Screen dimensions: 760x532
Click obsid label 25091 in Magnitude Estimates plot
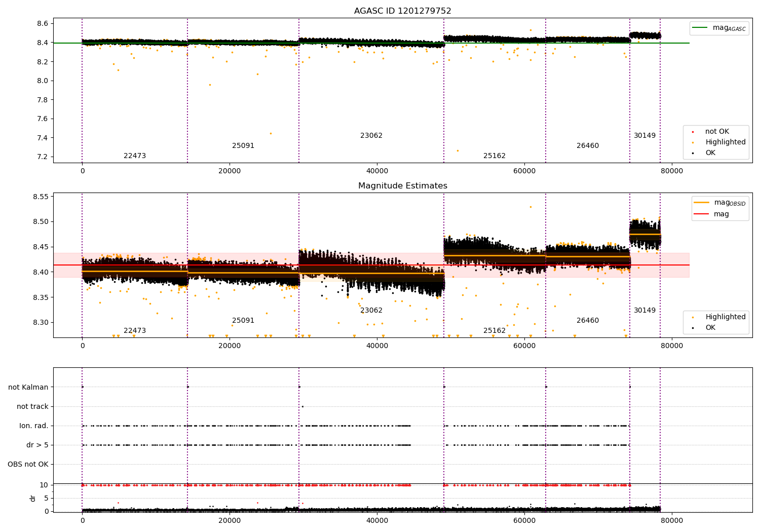coord(243,321)
